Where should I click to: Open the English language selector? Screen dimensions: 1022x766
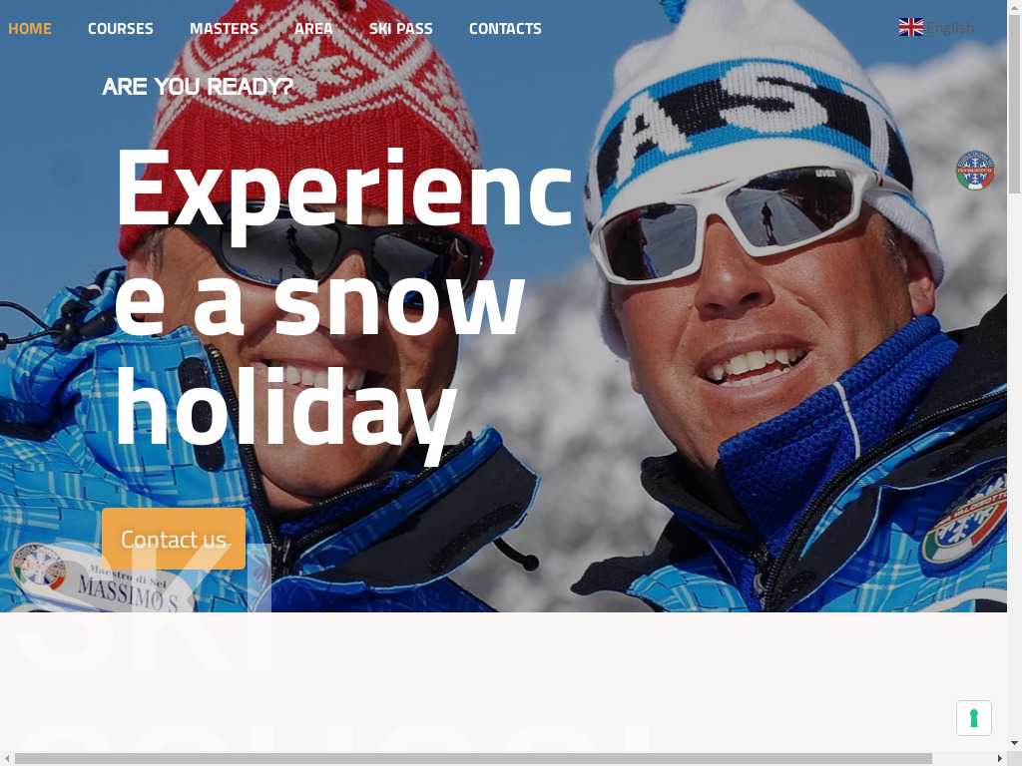(936, 27)
